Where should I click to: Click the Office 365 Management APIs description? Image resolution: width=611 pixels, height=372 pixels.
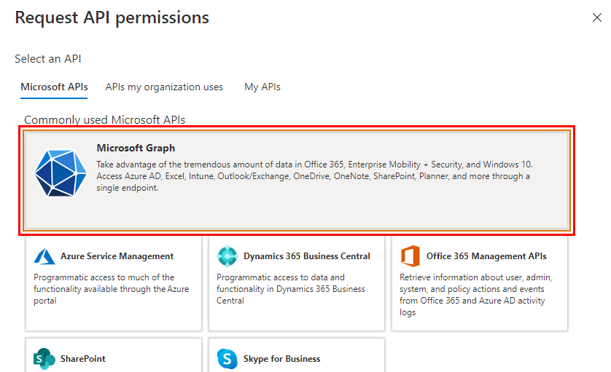(476, 295)
